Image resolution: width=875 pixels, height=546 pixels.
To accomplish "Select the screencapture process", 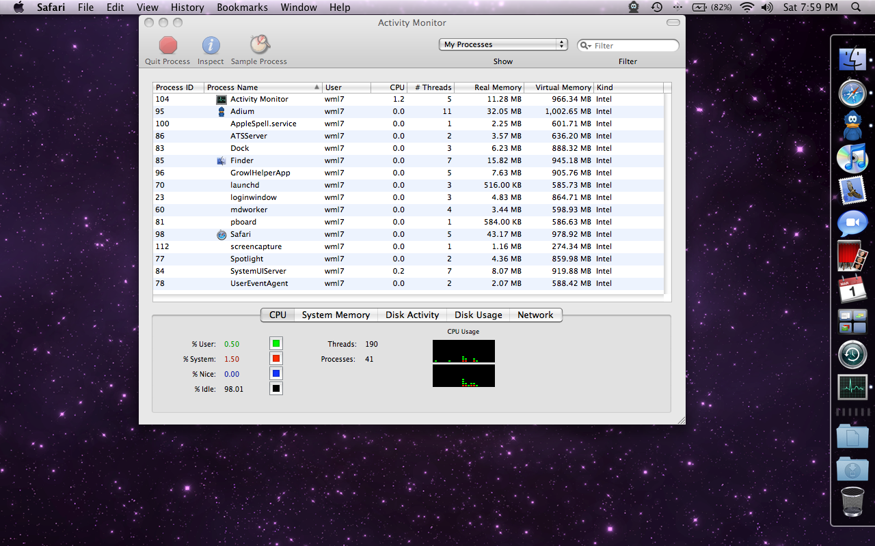I will click(408, 246).
